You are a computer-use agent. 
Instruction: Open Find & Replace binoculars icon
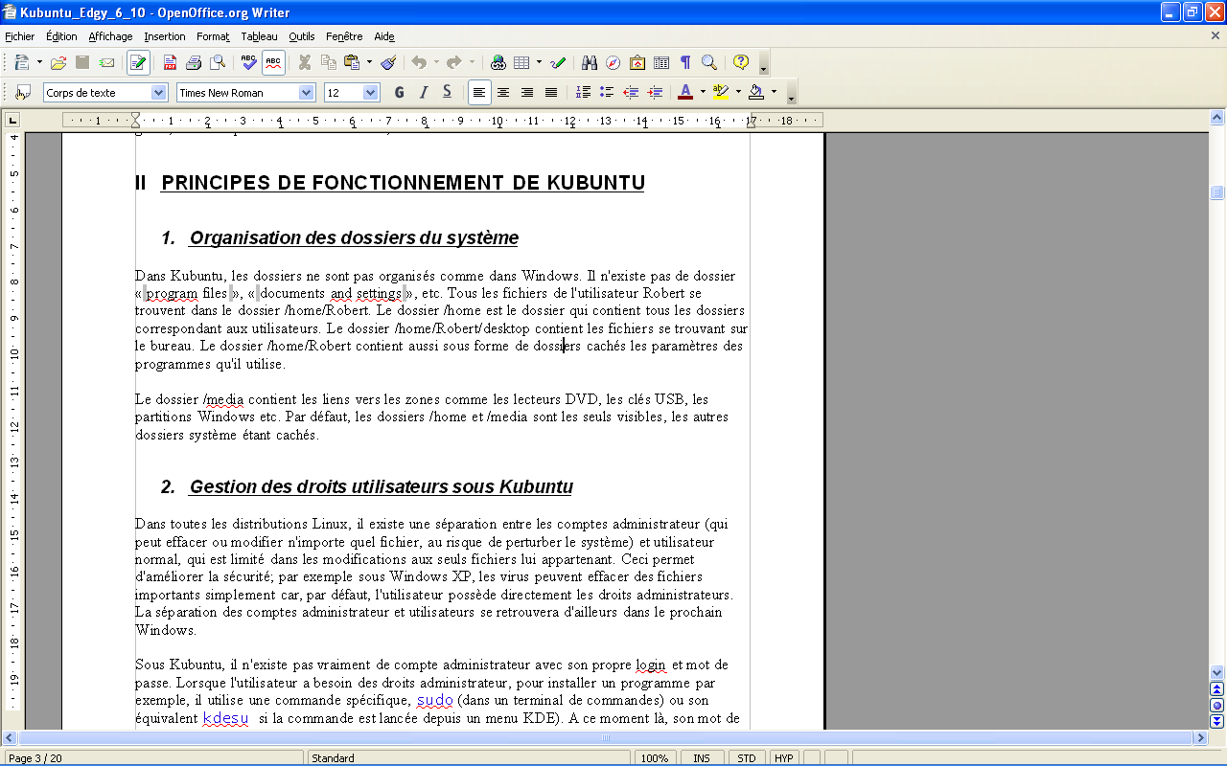pyautogui.click(x=590, y=62)
